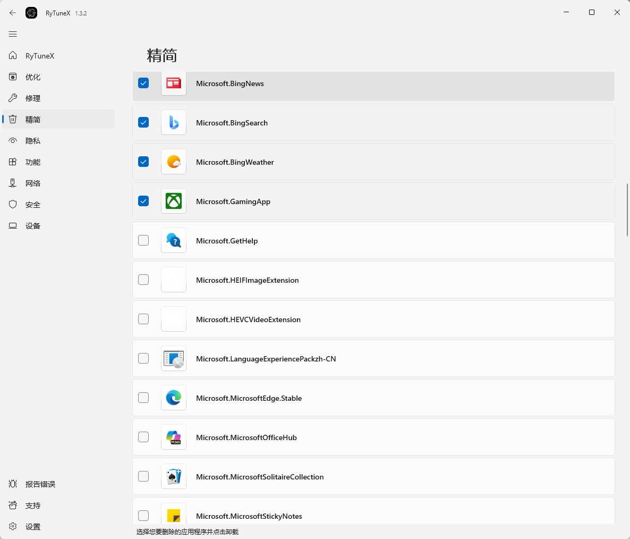Select the Microsoft.BingWeather text
The width and height of the screenshot is (630, 539).
click(235, 162)
